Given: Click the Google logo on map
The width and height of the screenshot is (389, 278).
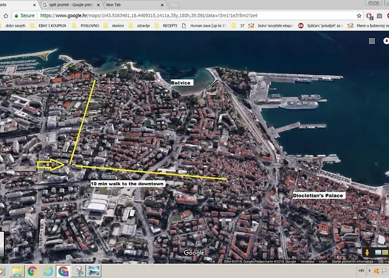Looking at the screenshot, I should tap(194, 253).
